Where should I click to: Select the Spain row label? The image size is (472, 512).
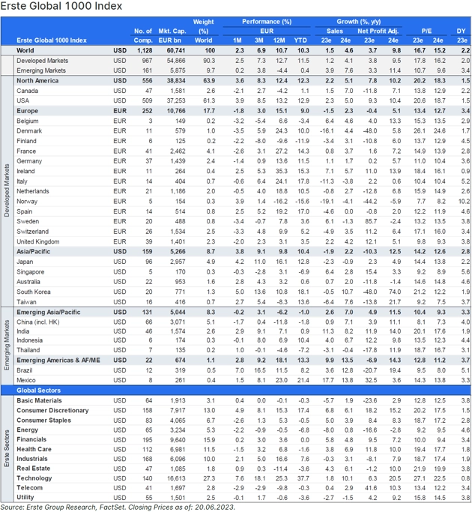click(x=25, y=211)
